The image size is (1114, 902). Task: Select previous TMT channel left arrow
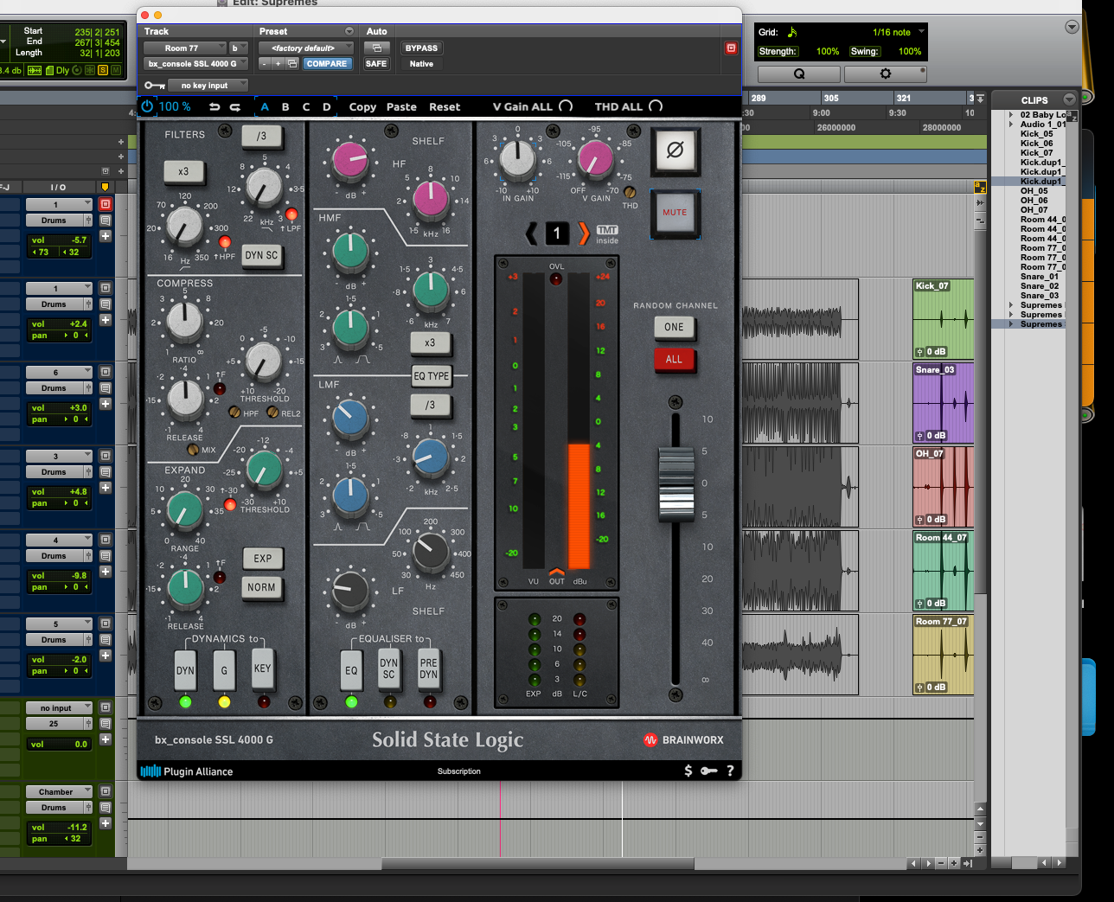coord(532,233)
